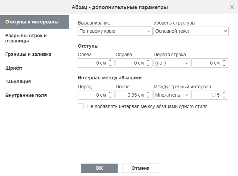
Task: Decrease the Слева indent value
Action: click(110, 65)
